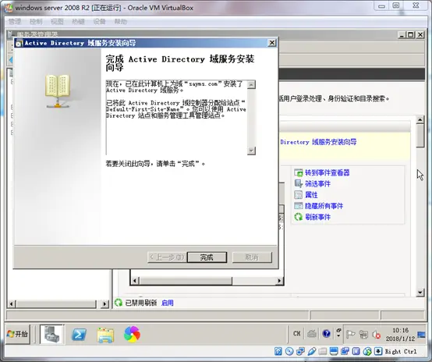Viewport: 432px width, 362px height.
Task: Launch Windows PowerShell from the taskbar
Action: 79,335
